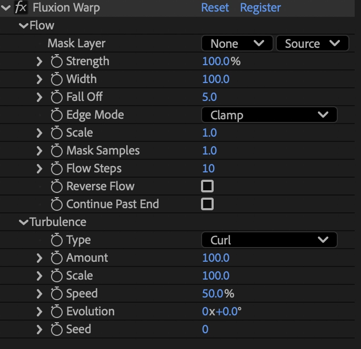The image size is (361, 349).
Task: Click the Reset link for Fluxion Warp
Action: pyautogui.click(x=215, y=8)
